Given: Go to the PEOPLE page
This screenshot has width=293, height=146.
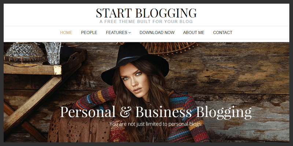Looking at the screenshot, I should [89, 32].
